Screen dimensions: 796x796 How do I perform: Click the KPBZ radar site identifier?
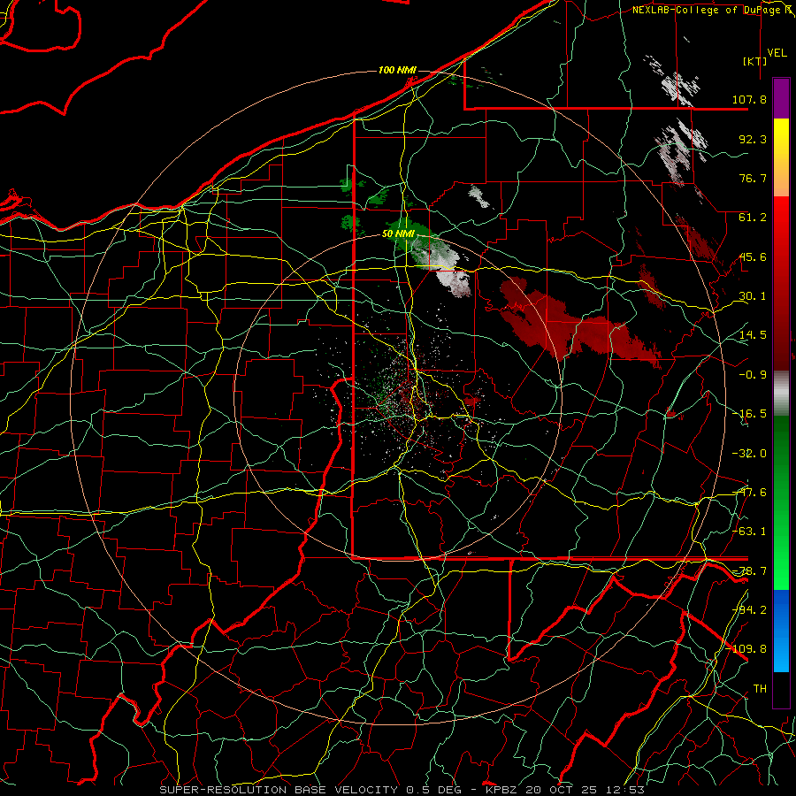point(503,790)
